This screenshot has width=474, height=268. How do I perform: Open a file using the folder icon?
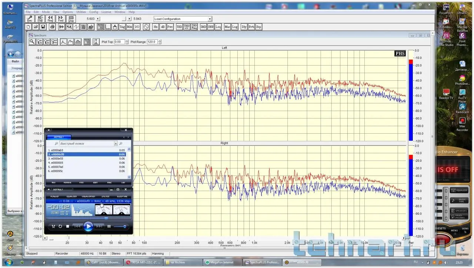(x=36, y=27)
